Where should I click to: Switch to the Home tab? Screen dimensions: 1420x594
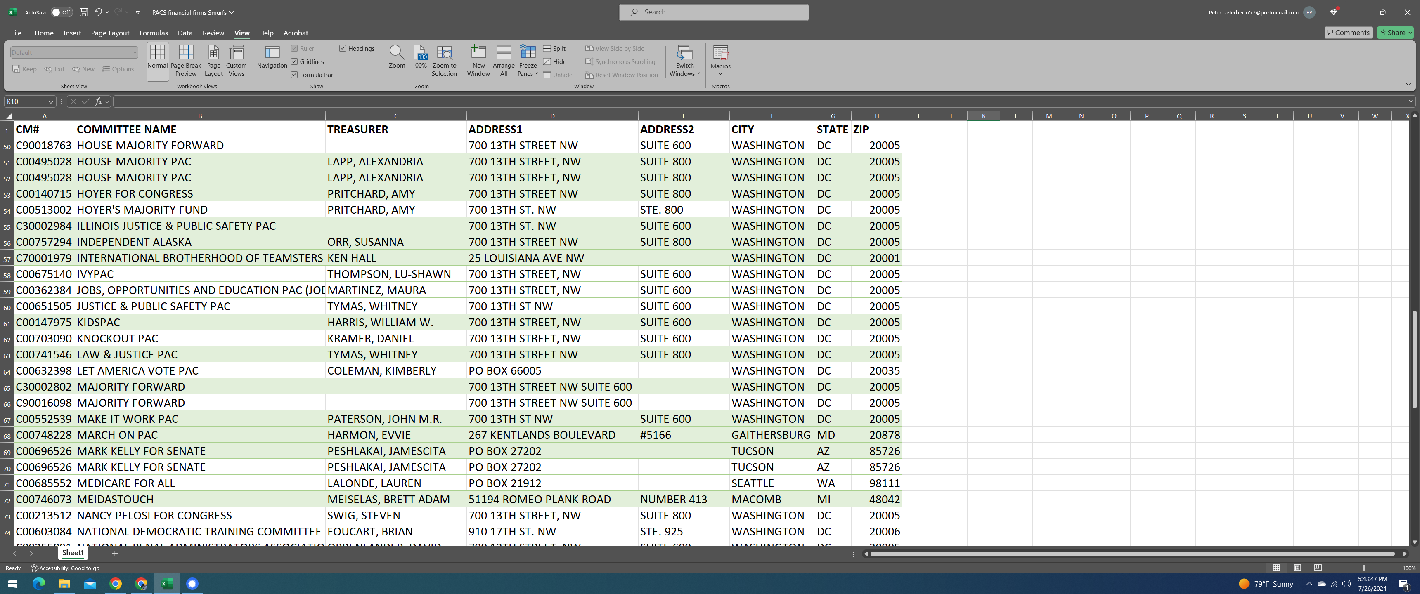pyautogui.click(x=44, y=33)
